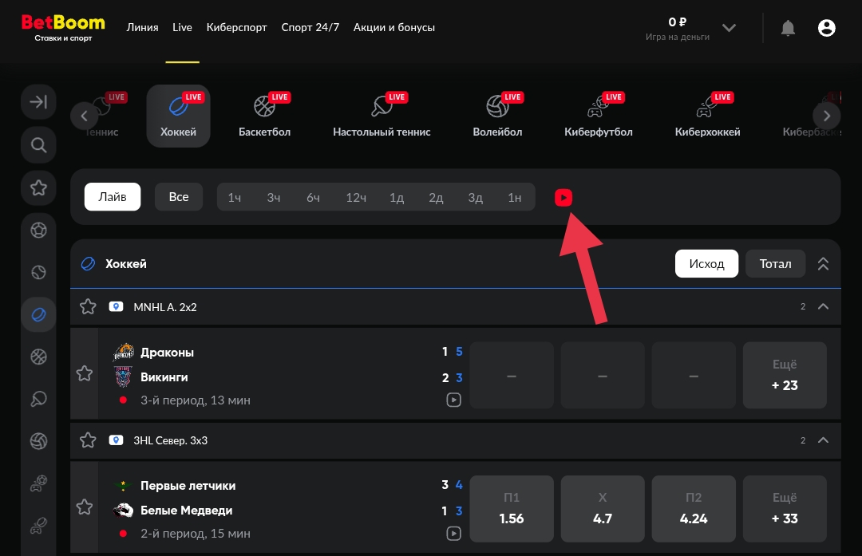Toggle the Лайв filter button
This screenshot has height=556, width=862.
point(113,197)
